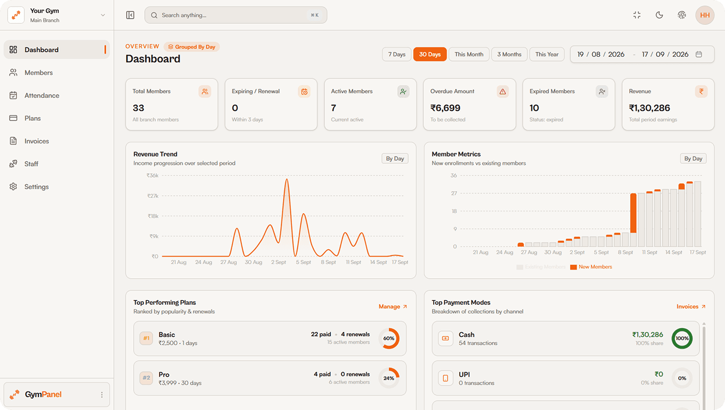
Task: Expand the Your Gym branch selector
Action: pyautogui.click(x=103, y=15)
